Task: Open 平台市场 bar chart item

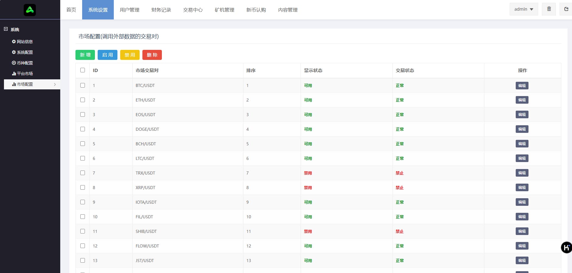Action: point(22,74)
